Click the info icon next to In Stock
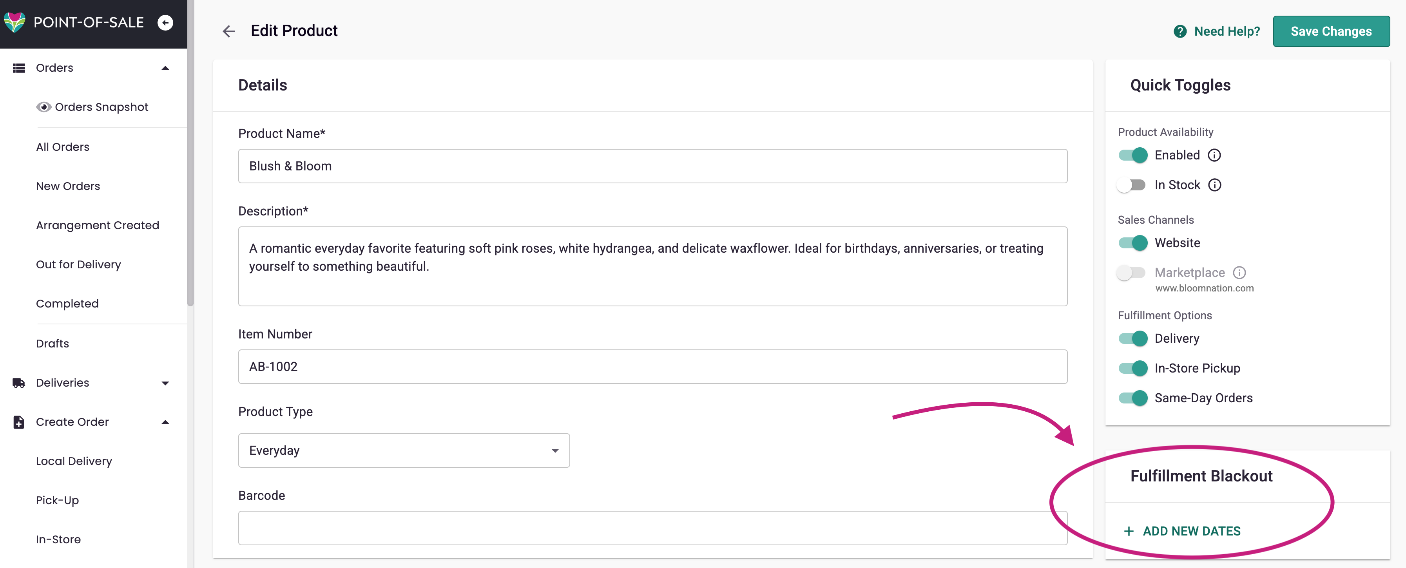1406x568 pixels. [x=1214, y=185]
